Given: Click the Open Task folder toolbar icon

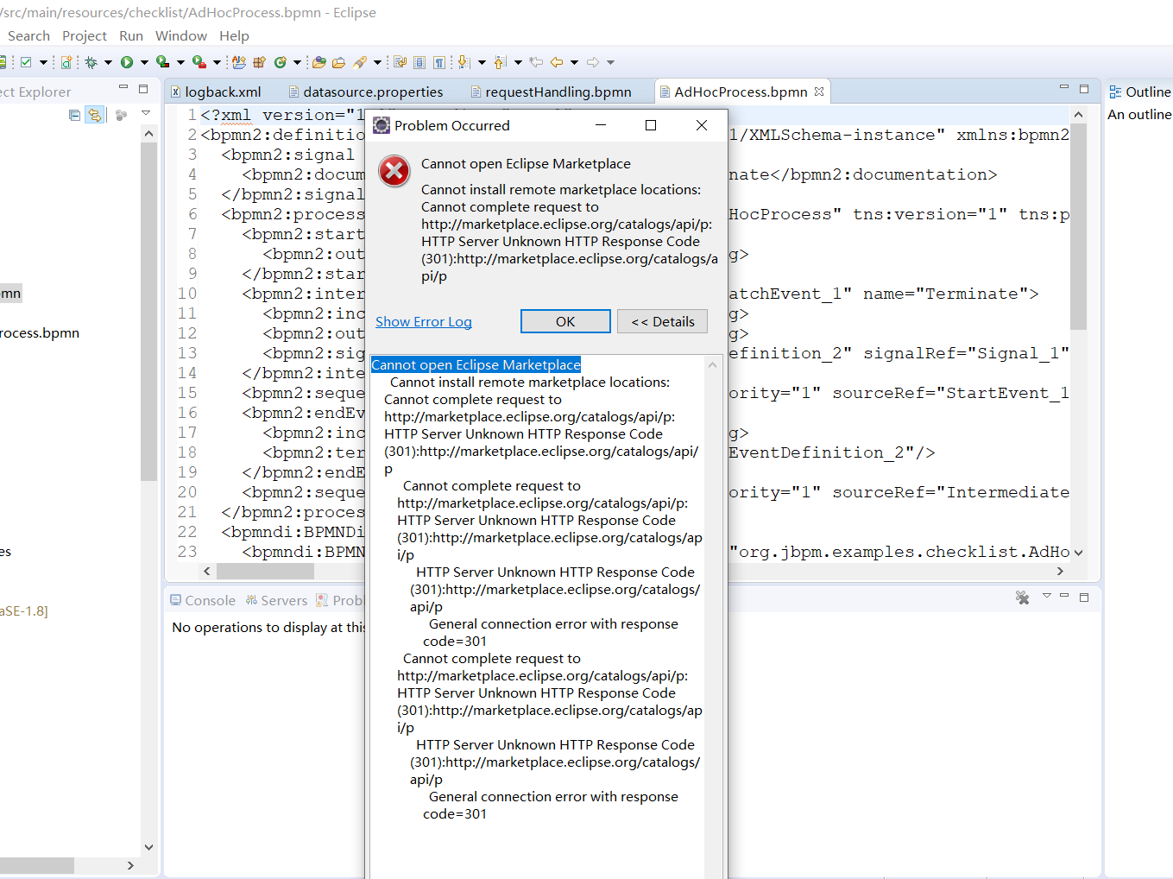Looking at the screenshot, I should point(338,62).
